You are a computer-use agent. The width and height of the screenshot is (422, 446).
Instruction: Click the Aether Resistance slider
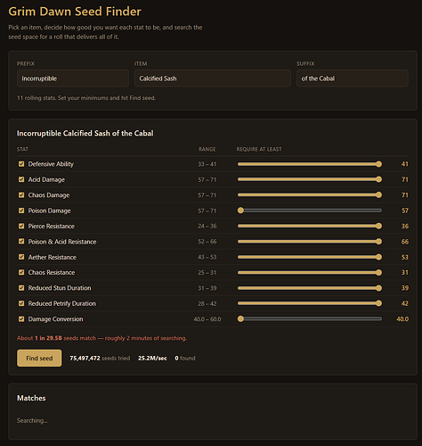pos(310,257)
